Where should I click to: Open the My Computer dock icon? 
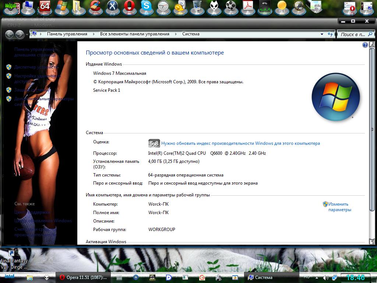[x=28, y=8]
